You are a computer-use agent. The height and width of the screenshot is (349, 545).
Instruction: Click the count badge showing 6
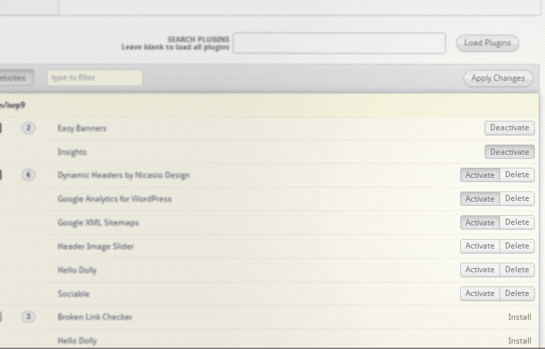29,174
